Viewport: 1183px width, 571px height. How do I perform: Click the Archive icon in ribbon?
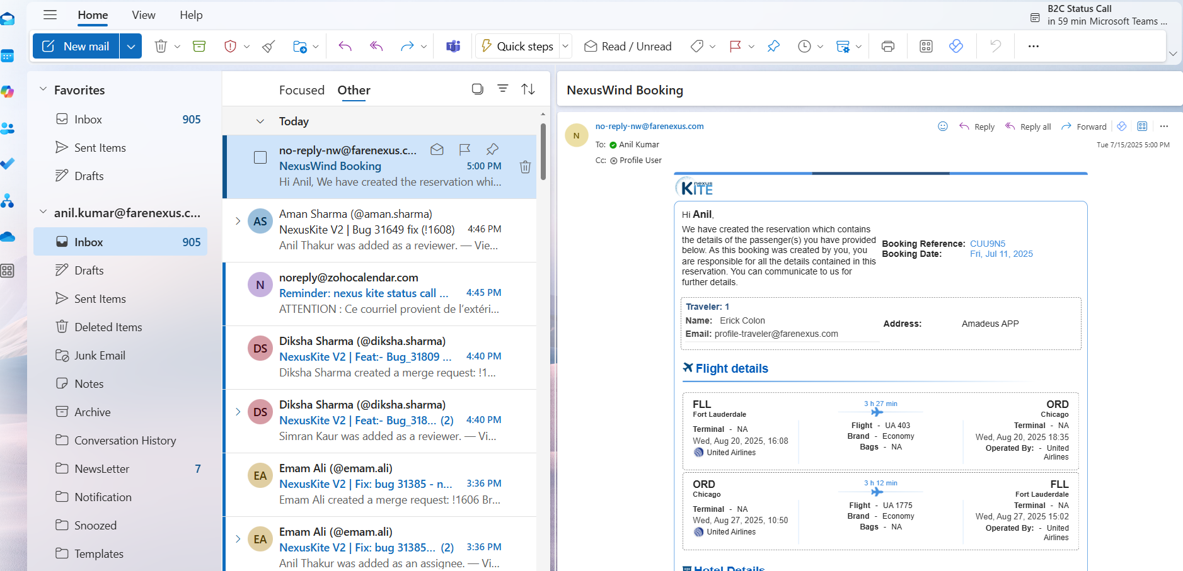[x=199, y=46]
